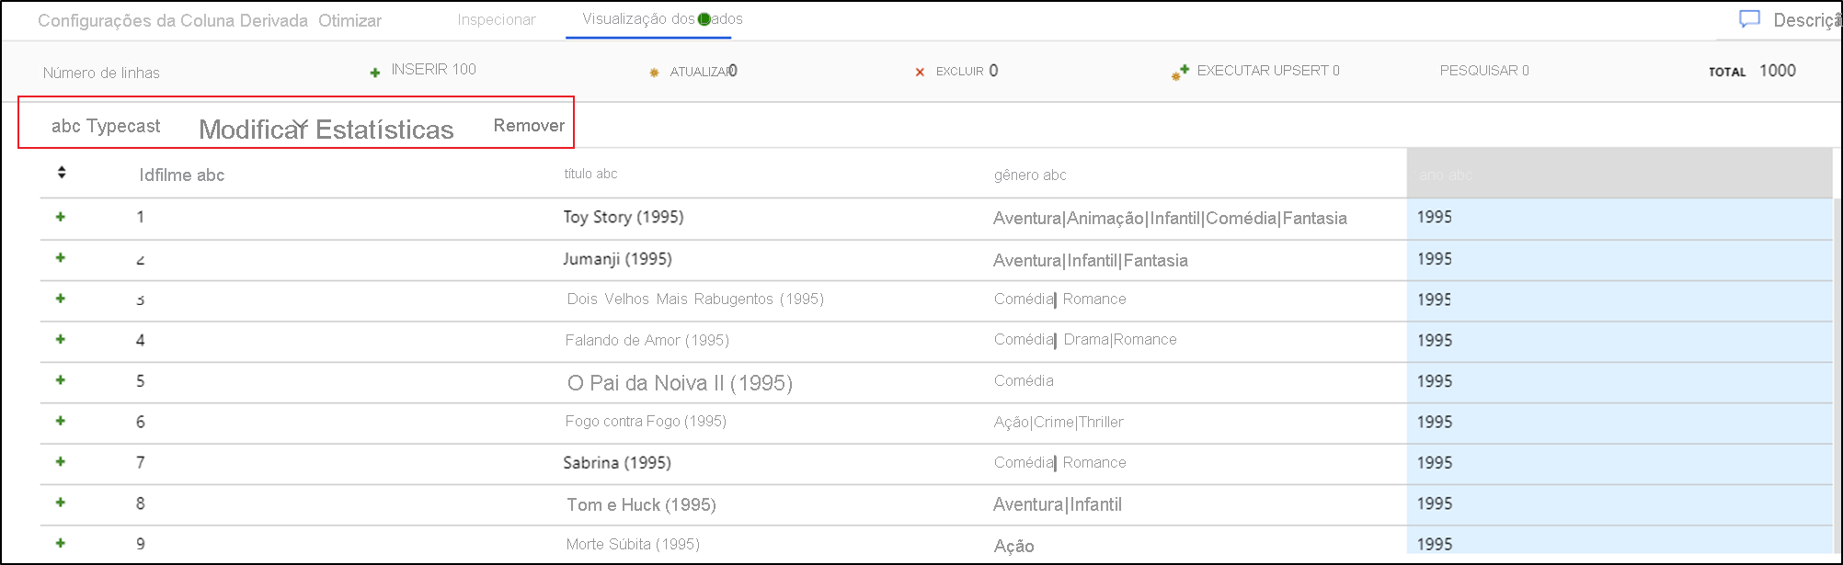This screenshot has width=1843, height=565.
Task: Click the orange ATUALIZAR update icon
Action: pos(654,73)
